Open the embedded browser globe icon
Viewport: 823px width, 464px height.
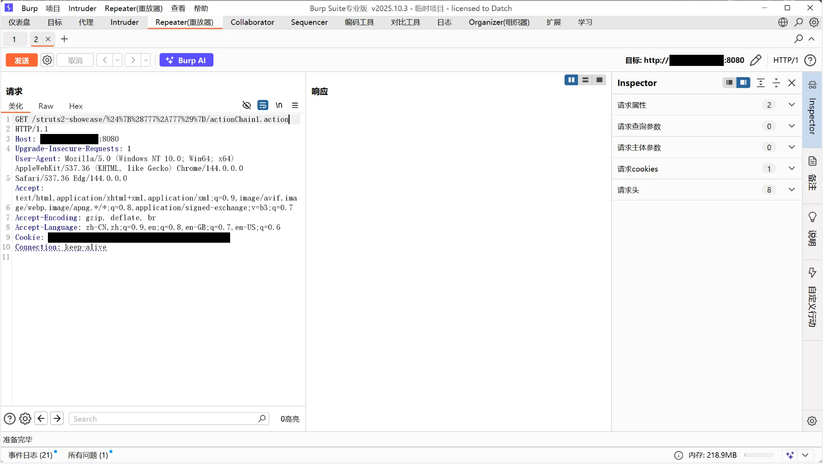783,22
